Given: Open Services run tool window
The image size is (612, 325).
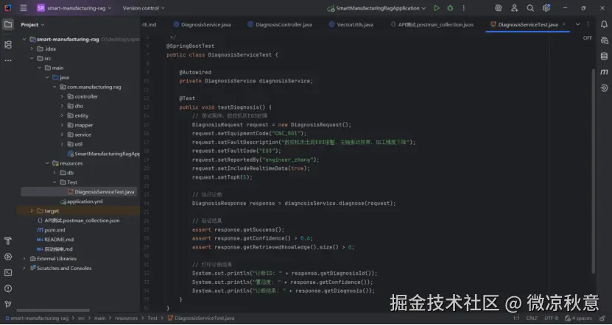Looking at the screenshot, I should point(8,257).
